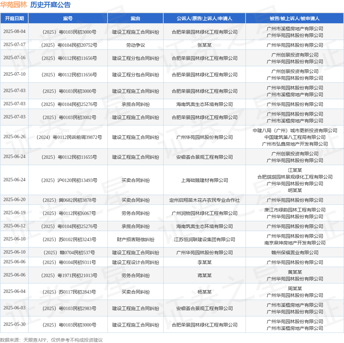
Task: Select the 开庭日期 column header
Action: click(x=14, y=18)
